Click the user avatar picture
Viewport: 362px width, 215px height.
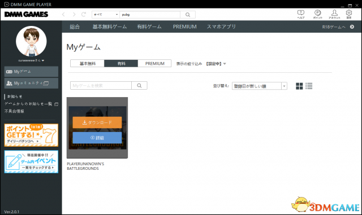(31, 41)
